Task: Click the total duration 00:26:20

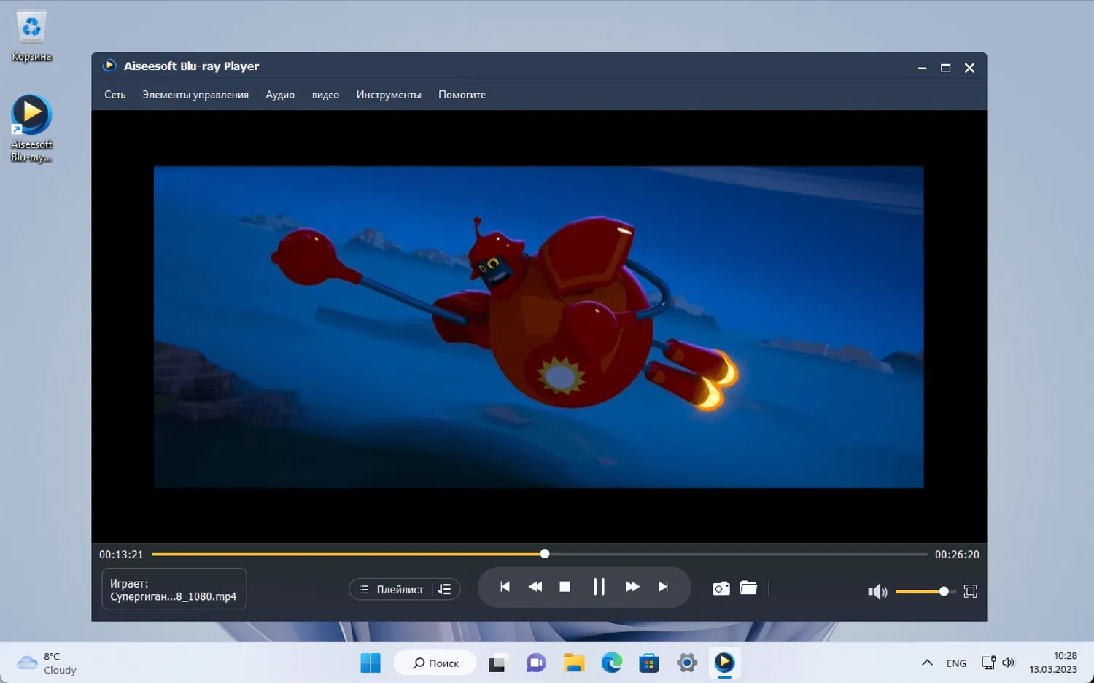Action: click(x=957, y=555)
